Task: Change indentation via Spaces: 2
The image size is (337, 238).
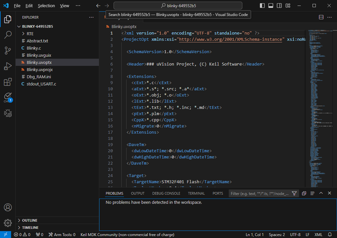Action: 277,235
